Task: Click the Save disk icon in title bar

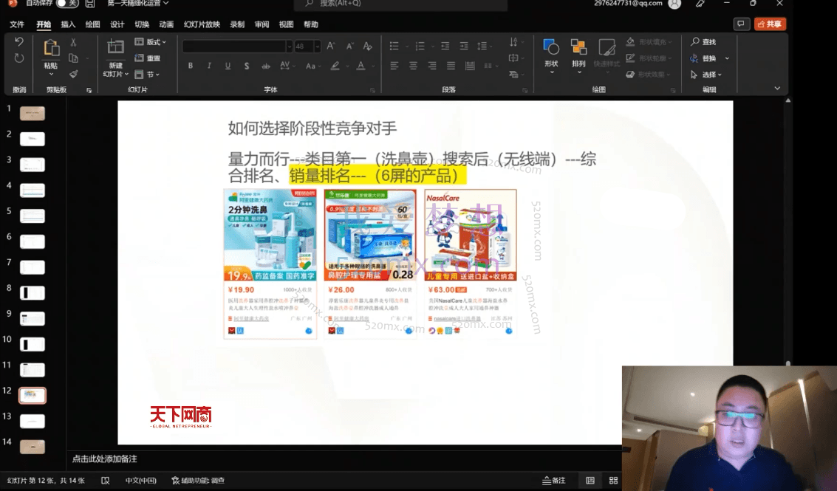Action: (x=90, y=4)
